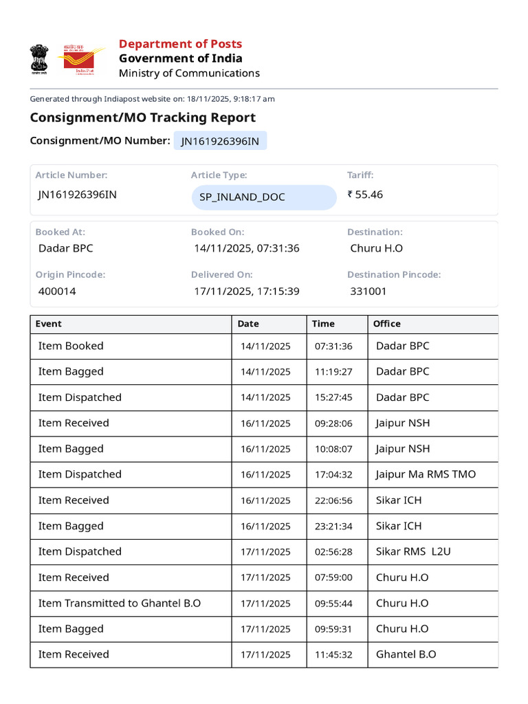Click the Government of India emblem icon

(x=39, y=59)
